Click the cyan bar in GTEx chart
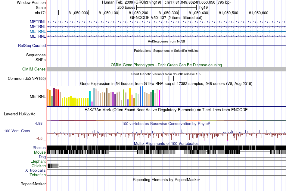Viewport: 286px width, 191px height. (x=90, y=98)
